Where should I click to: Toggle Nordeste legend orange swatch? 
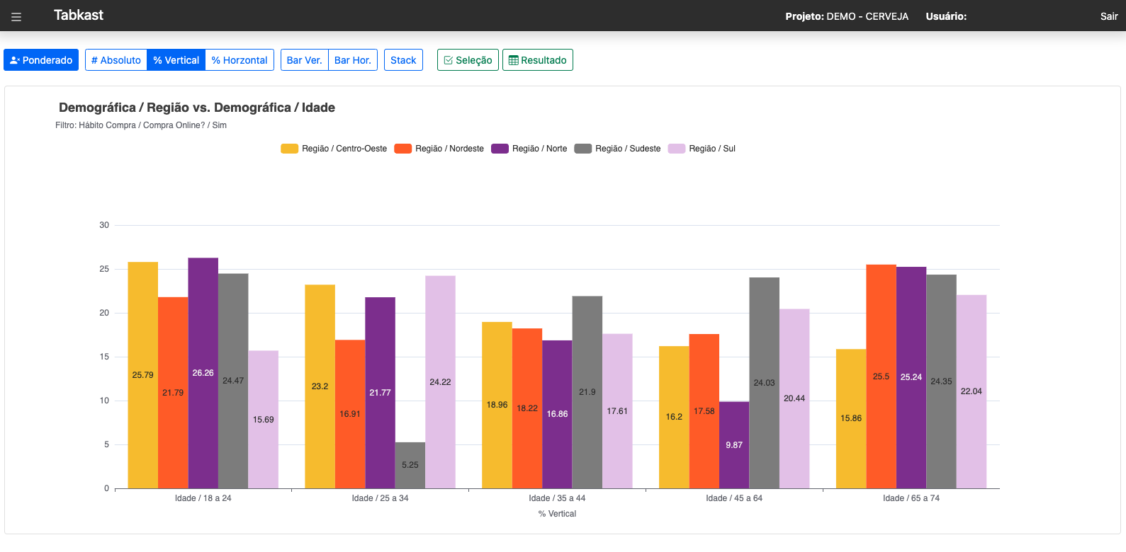(402, 149)
